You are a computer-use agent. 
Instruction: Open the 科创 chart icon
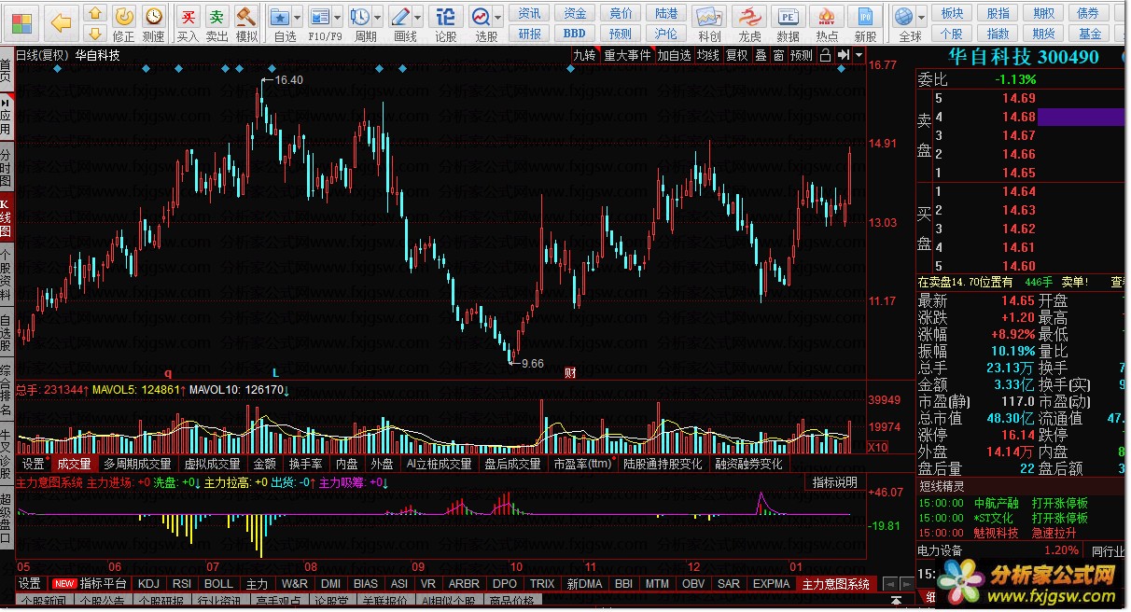(709, 16)
